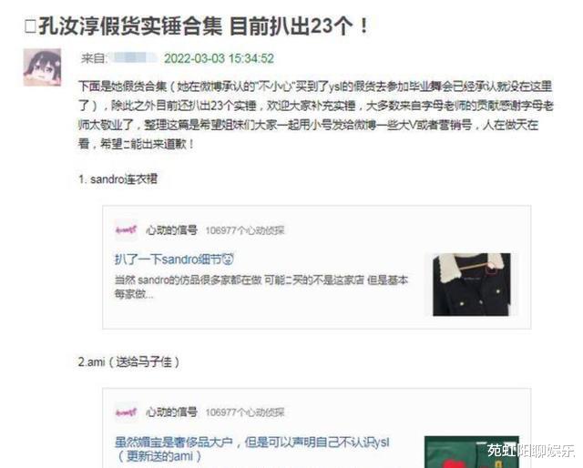Screen dimensions: 583x468
Task: Click the blurred author name after 来自
Action: (x=135, y=58)
